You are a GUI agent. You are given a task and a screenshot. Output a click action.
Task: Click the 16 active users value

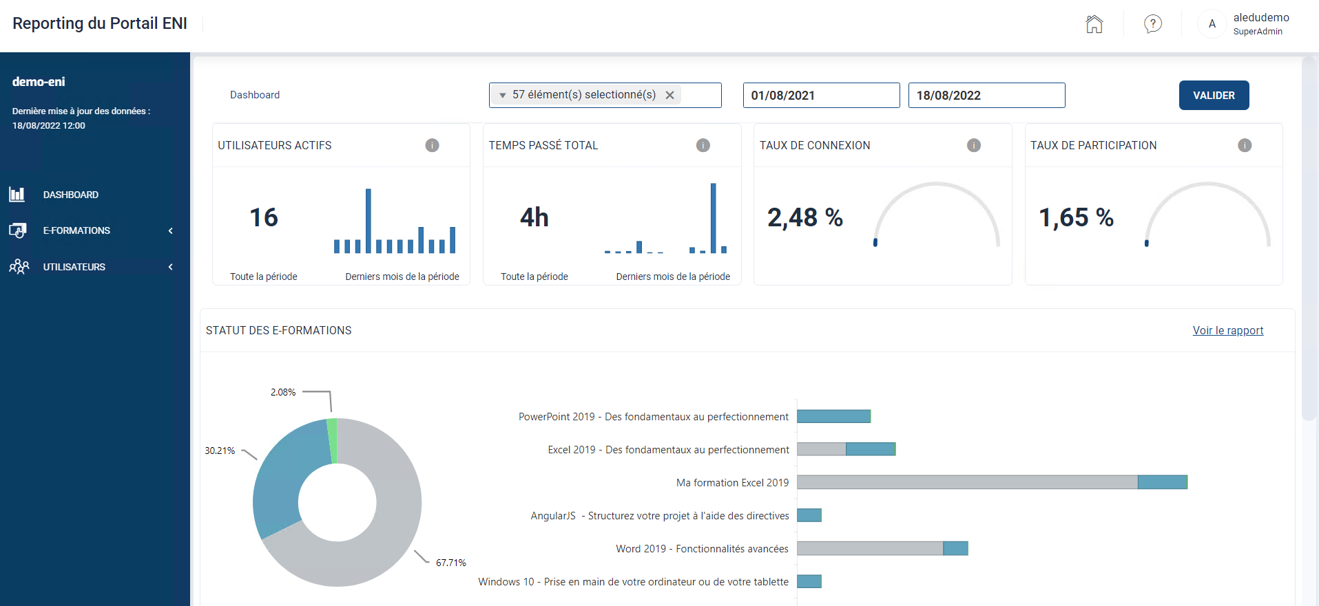pos(264,217)
